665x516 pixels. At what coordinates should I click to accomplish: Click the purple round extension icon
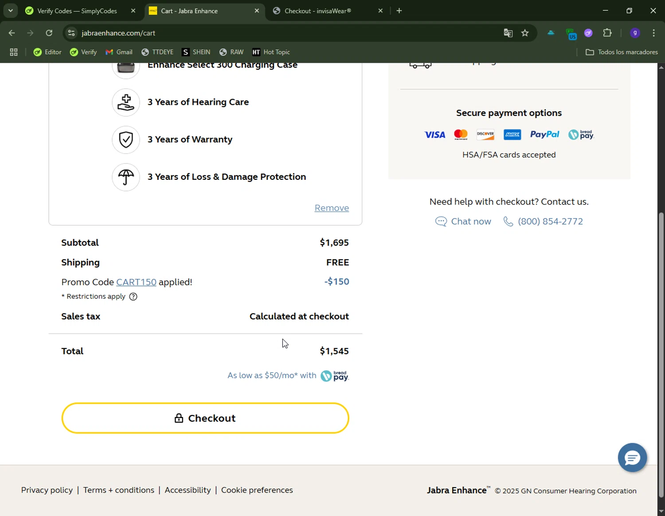click(588, 33)
